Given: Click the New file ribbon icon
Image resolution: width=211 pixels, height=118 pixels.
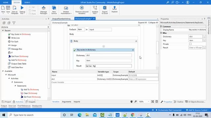Looking at the screenshot, I should [3, 10].
